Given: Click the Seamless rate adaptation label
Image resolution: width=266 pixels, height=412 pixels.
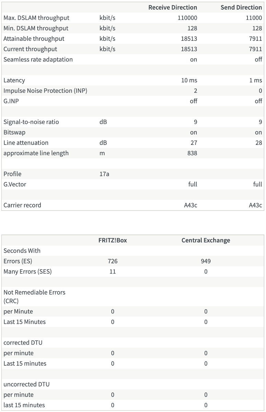Looking at the screenshot, I should pos(38,59).
